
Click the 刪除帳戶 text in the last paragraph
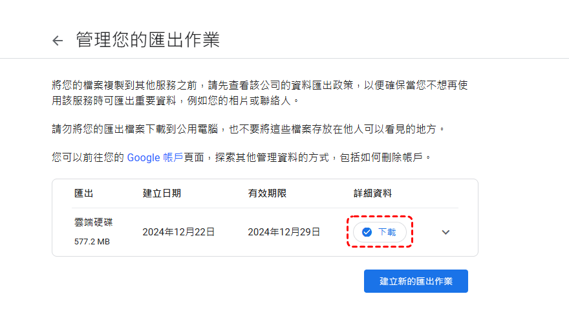click(x=403, y=157)
